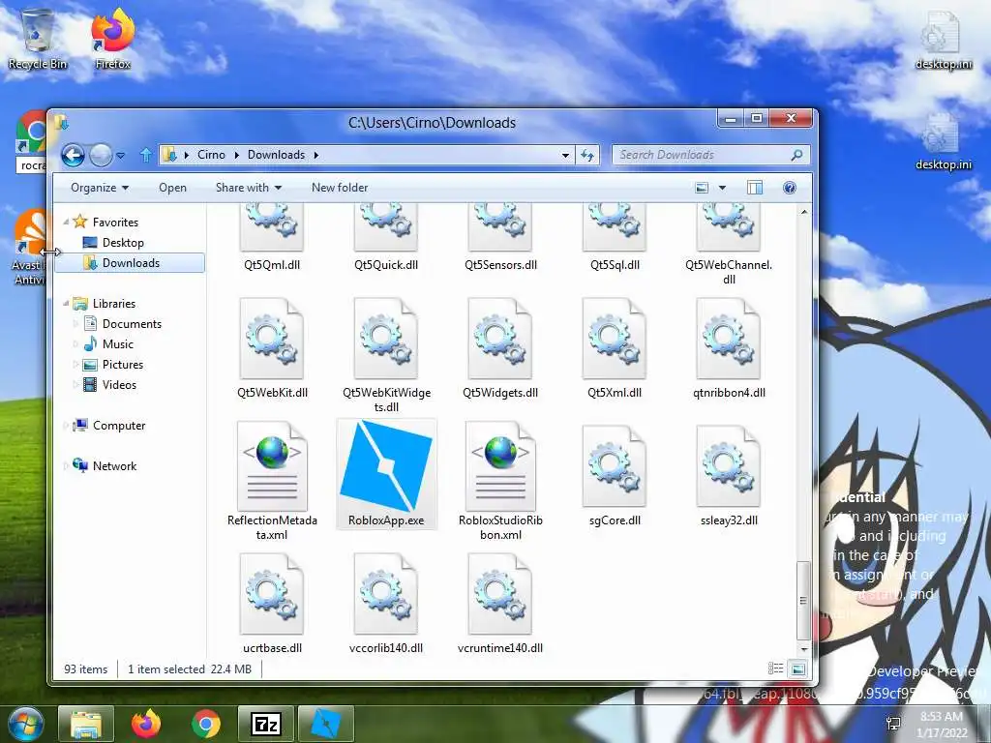Click the scrollbar down arrow
Screen dimensions: 991x743
tap(803, 649)
